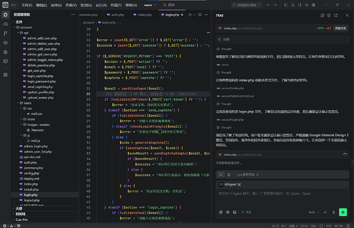Viewport: 354px width, 228px height.
Task: Open the account\login.php link in the chat
Action: pos(232,120)
